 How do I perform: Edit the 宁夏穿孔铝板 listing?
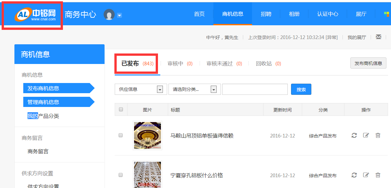(366, 175)
